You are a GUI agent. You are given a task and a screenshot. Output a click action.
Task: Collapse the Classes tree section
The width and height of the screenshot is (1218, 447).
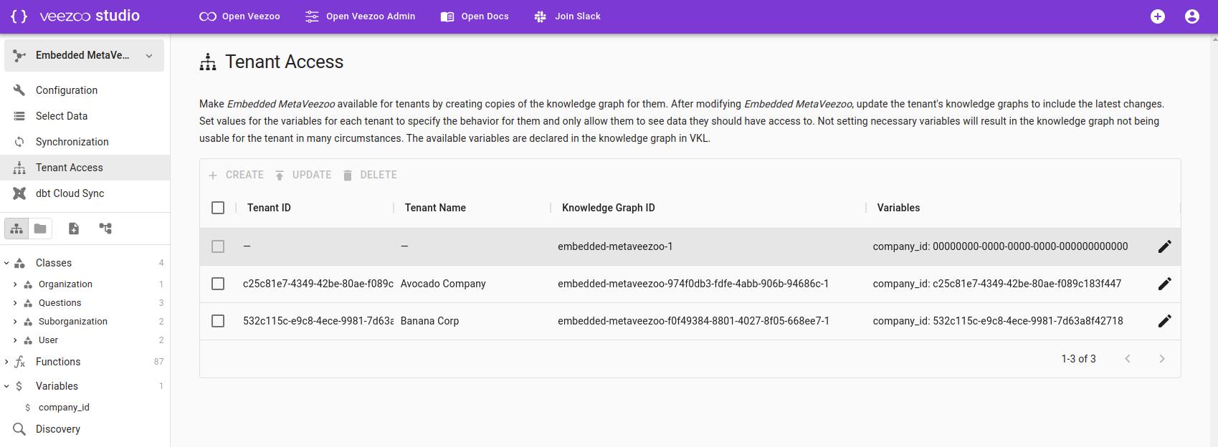(6, 263)
